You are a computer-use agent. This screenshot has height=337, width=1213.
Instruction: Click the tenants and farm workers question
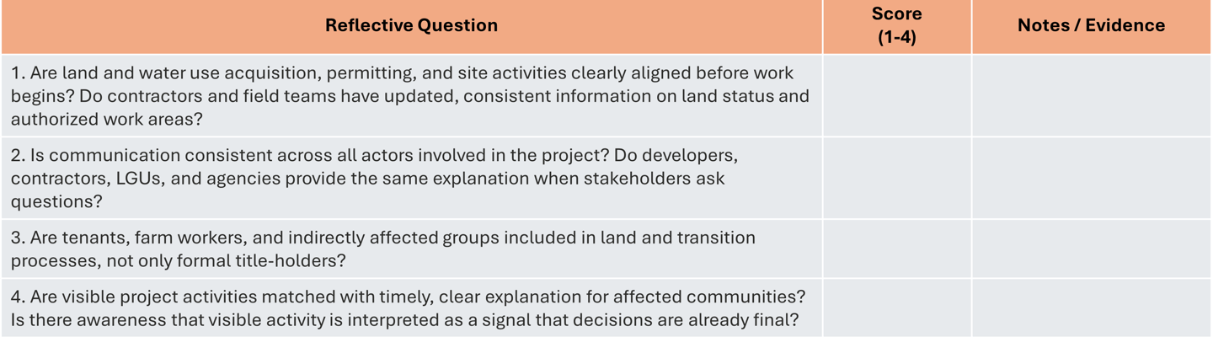pos(383,238)
